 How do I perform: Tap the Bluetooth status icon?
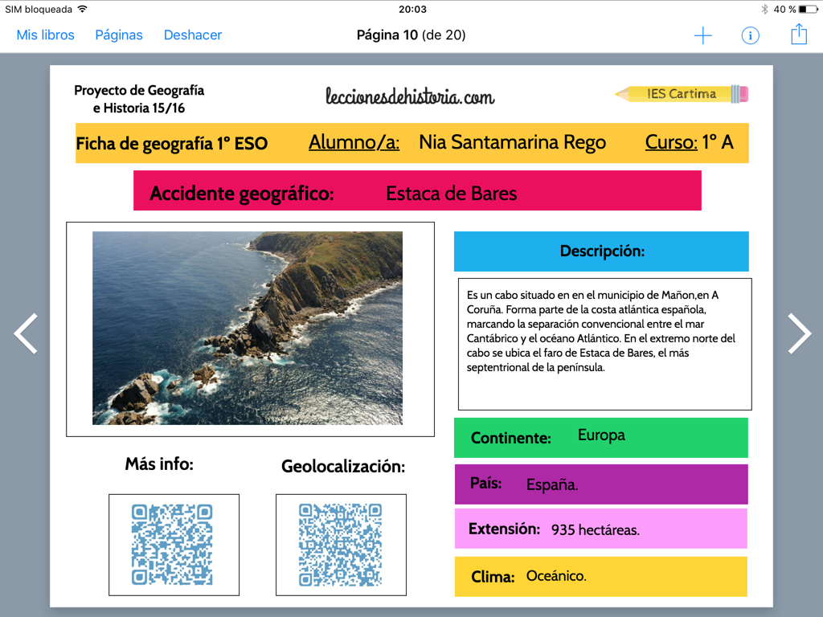click(x=764, y=10)
